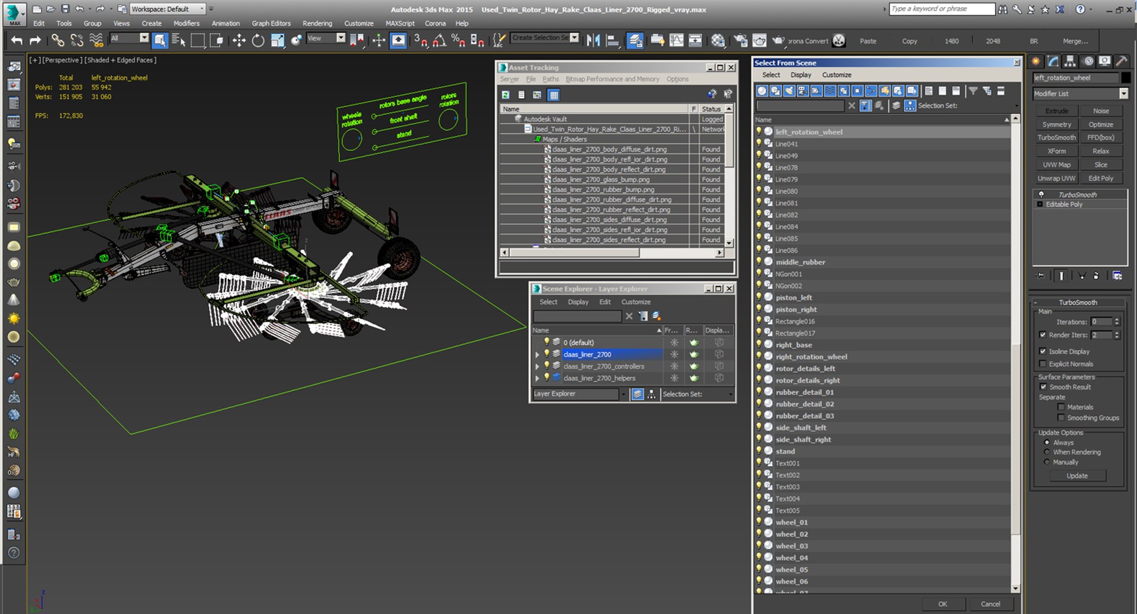This screenshot has height=614, width=1137.
Task: Open the Graph Editors menu
Action: (271, 24)
